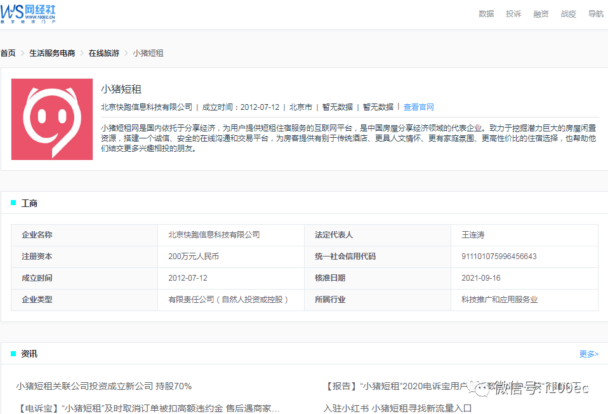This screenshot has width=608, height=414.
Task: Click the 小猪短租 company title heading
Action: 121,89
